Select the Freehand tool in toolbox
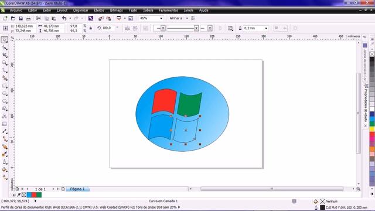The image size is (375, 211). [x=5, y=70]
